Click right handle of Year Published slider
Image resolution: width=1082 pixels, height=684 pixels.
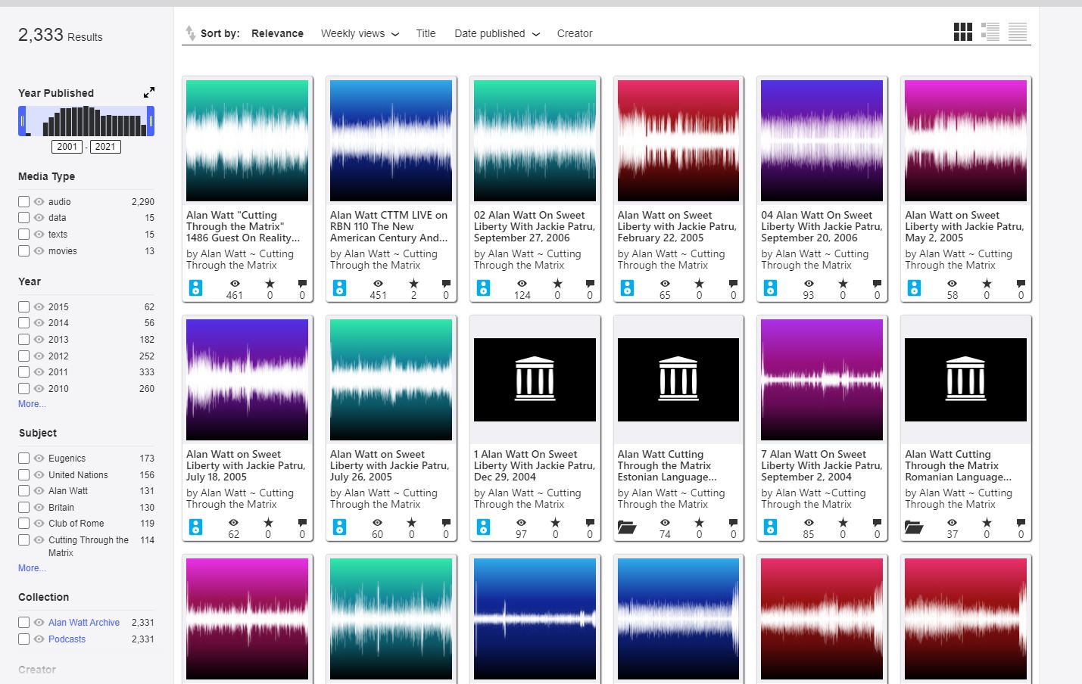click(151, 121)
